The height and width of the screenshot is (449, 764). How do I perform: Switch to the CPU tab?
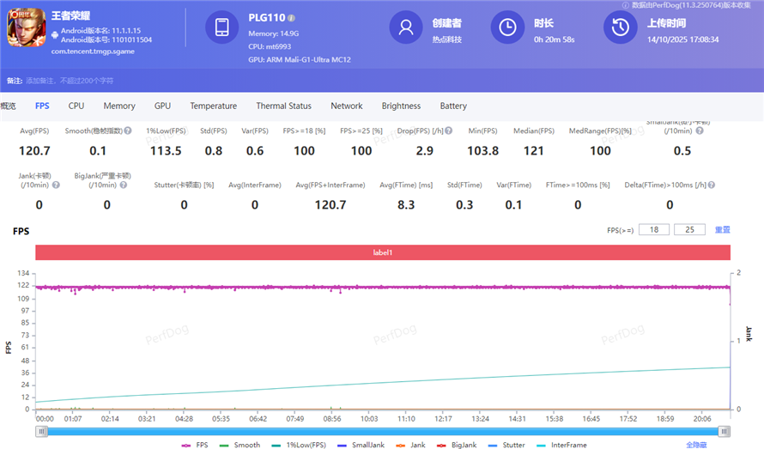pyautogui.click(x=76, y=106)
